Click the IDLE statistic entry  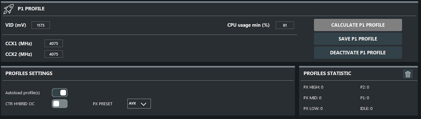(x=366, y=108)
